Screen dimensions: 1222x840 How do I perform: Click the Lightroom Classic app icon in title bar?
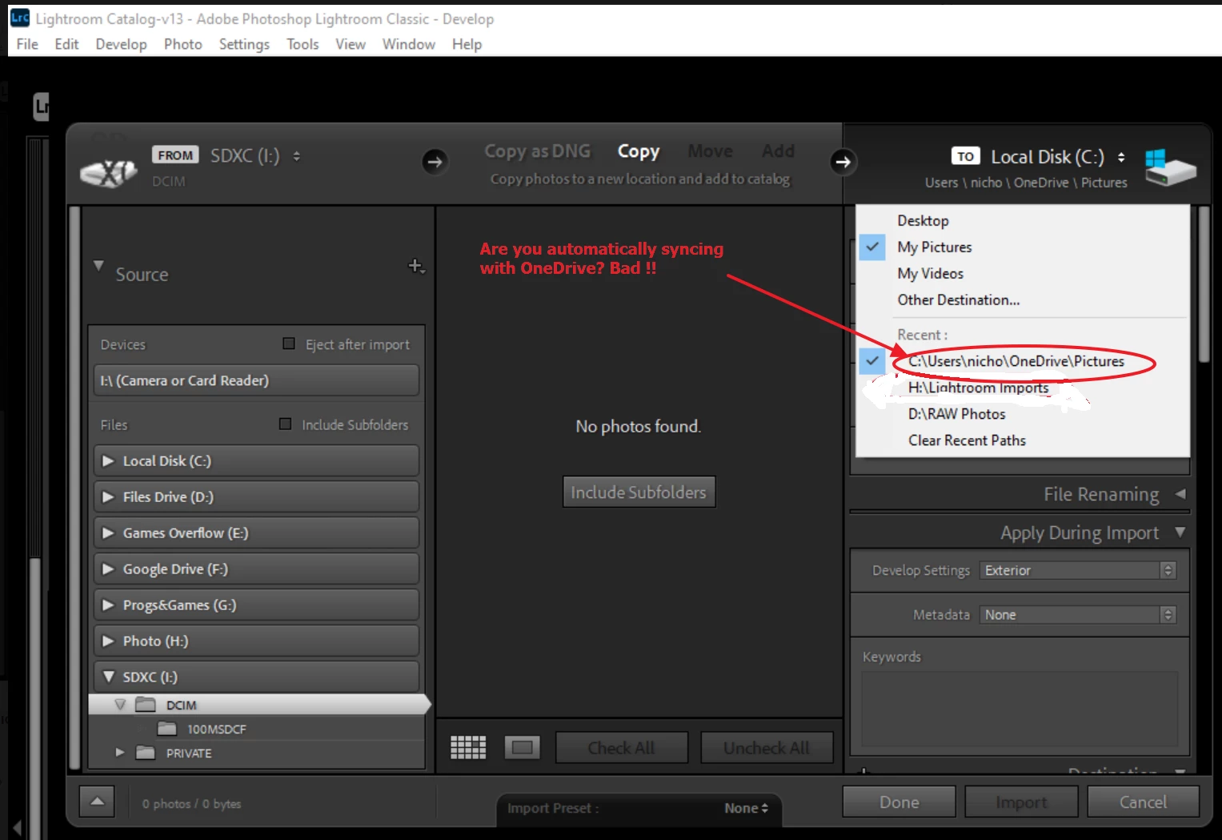coord(19,18)
